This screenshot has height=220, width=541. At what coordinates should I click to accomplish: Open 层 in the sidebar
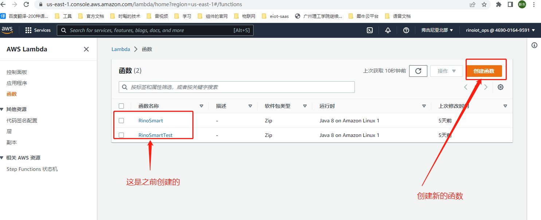pyautogui.click(x=9, y=131)
